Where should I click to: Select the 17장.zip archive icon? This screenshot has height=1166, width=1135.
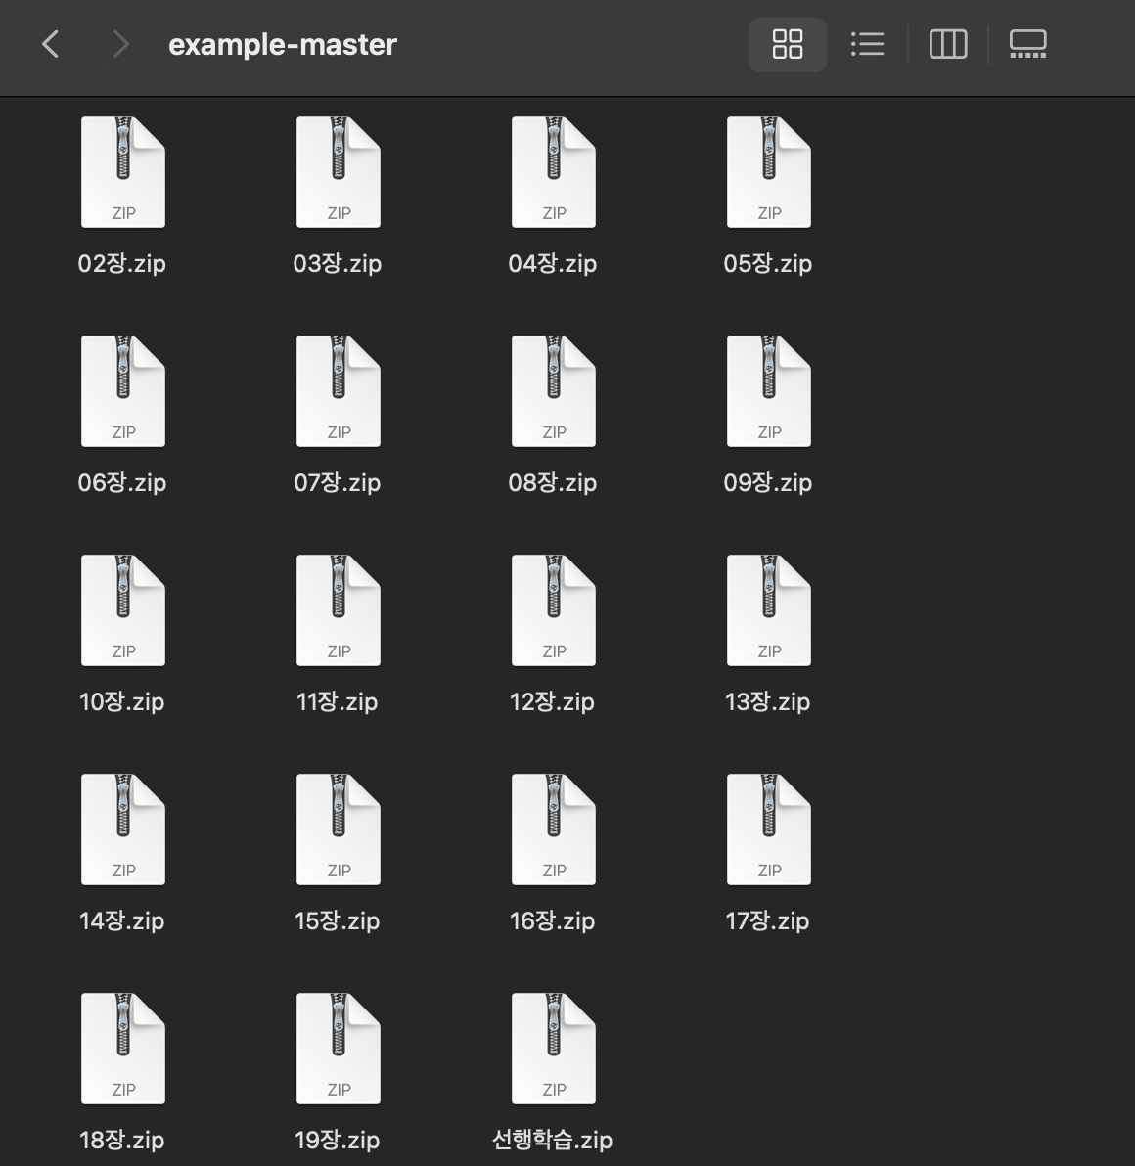(769, 830)
